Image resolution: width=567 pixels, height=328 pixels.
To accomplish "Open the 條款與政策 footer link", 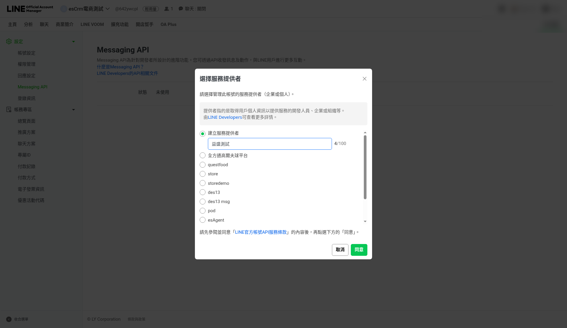I will pos(136,319).
